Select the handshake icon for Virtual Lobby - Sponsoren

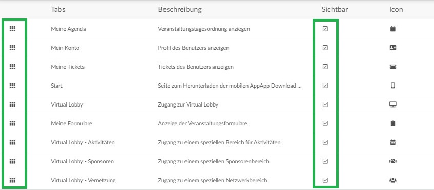click(x=393, y=161)
